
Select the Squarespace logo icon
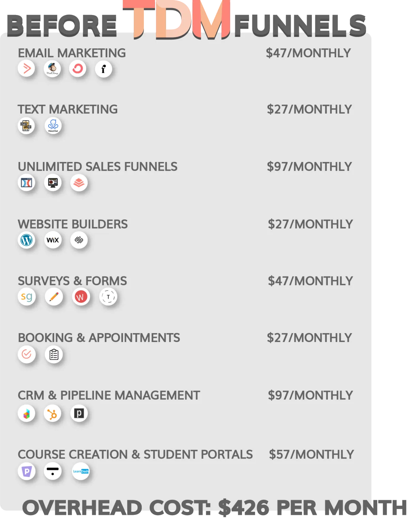click(x=79, y=240)
